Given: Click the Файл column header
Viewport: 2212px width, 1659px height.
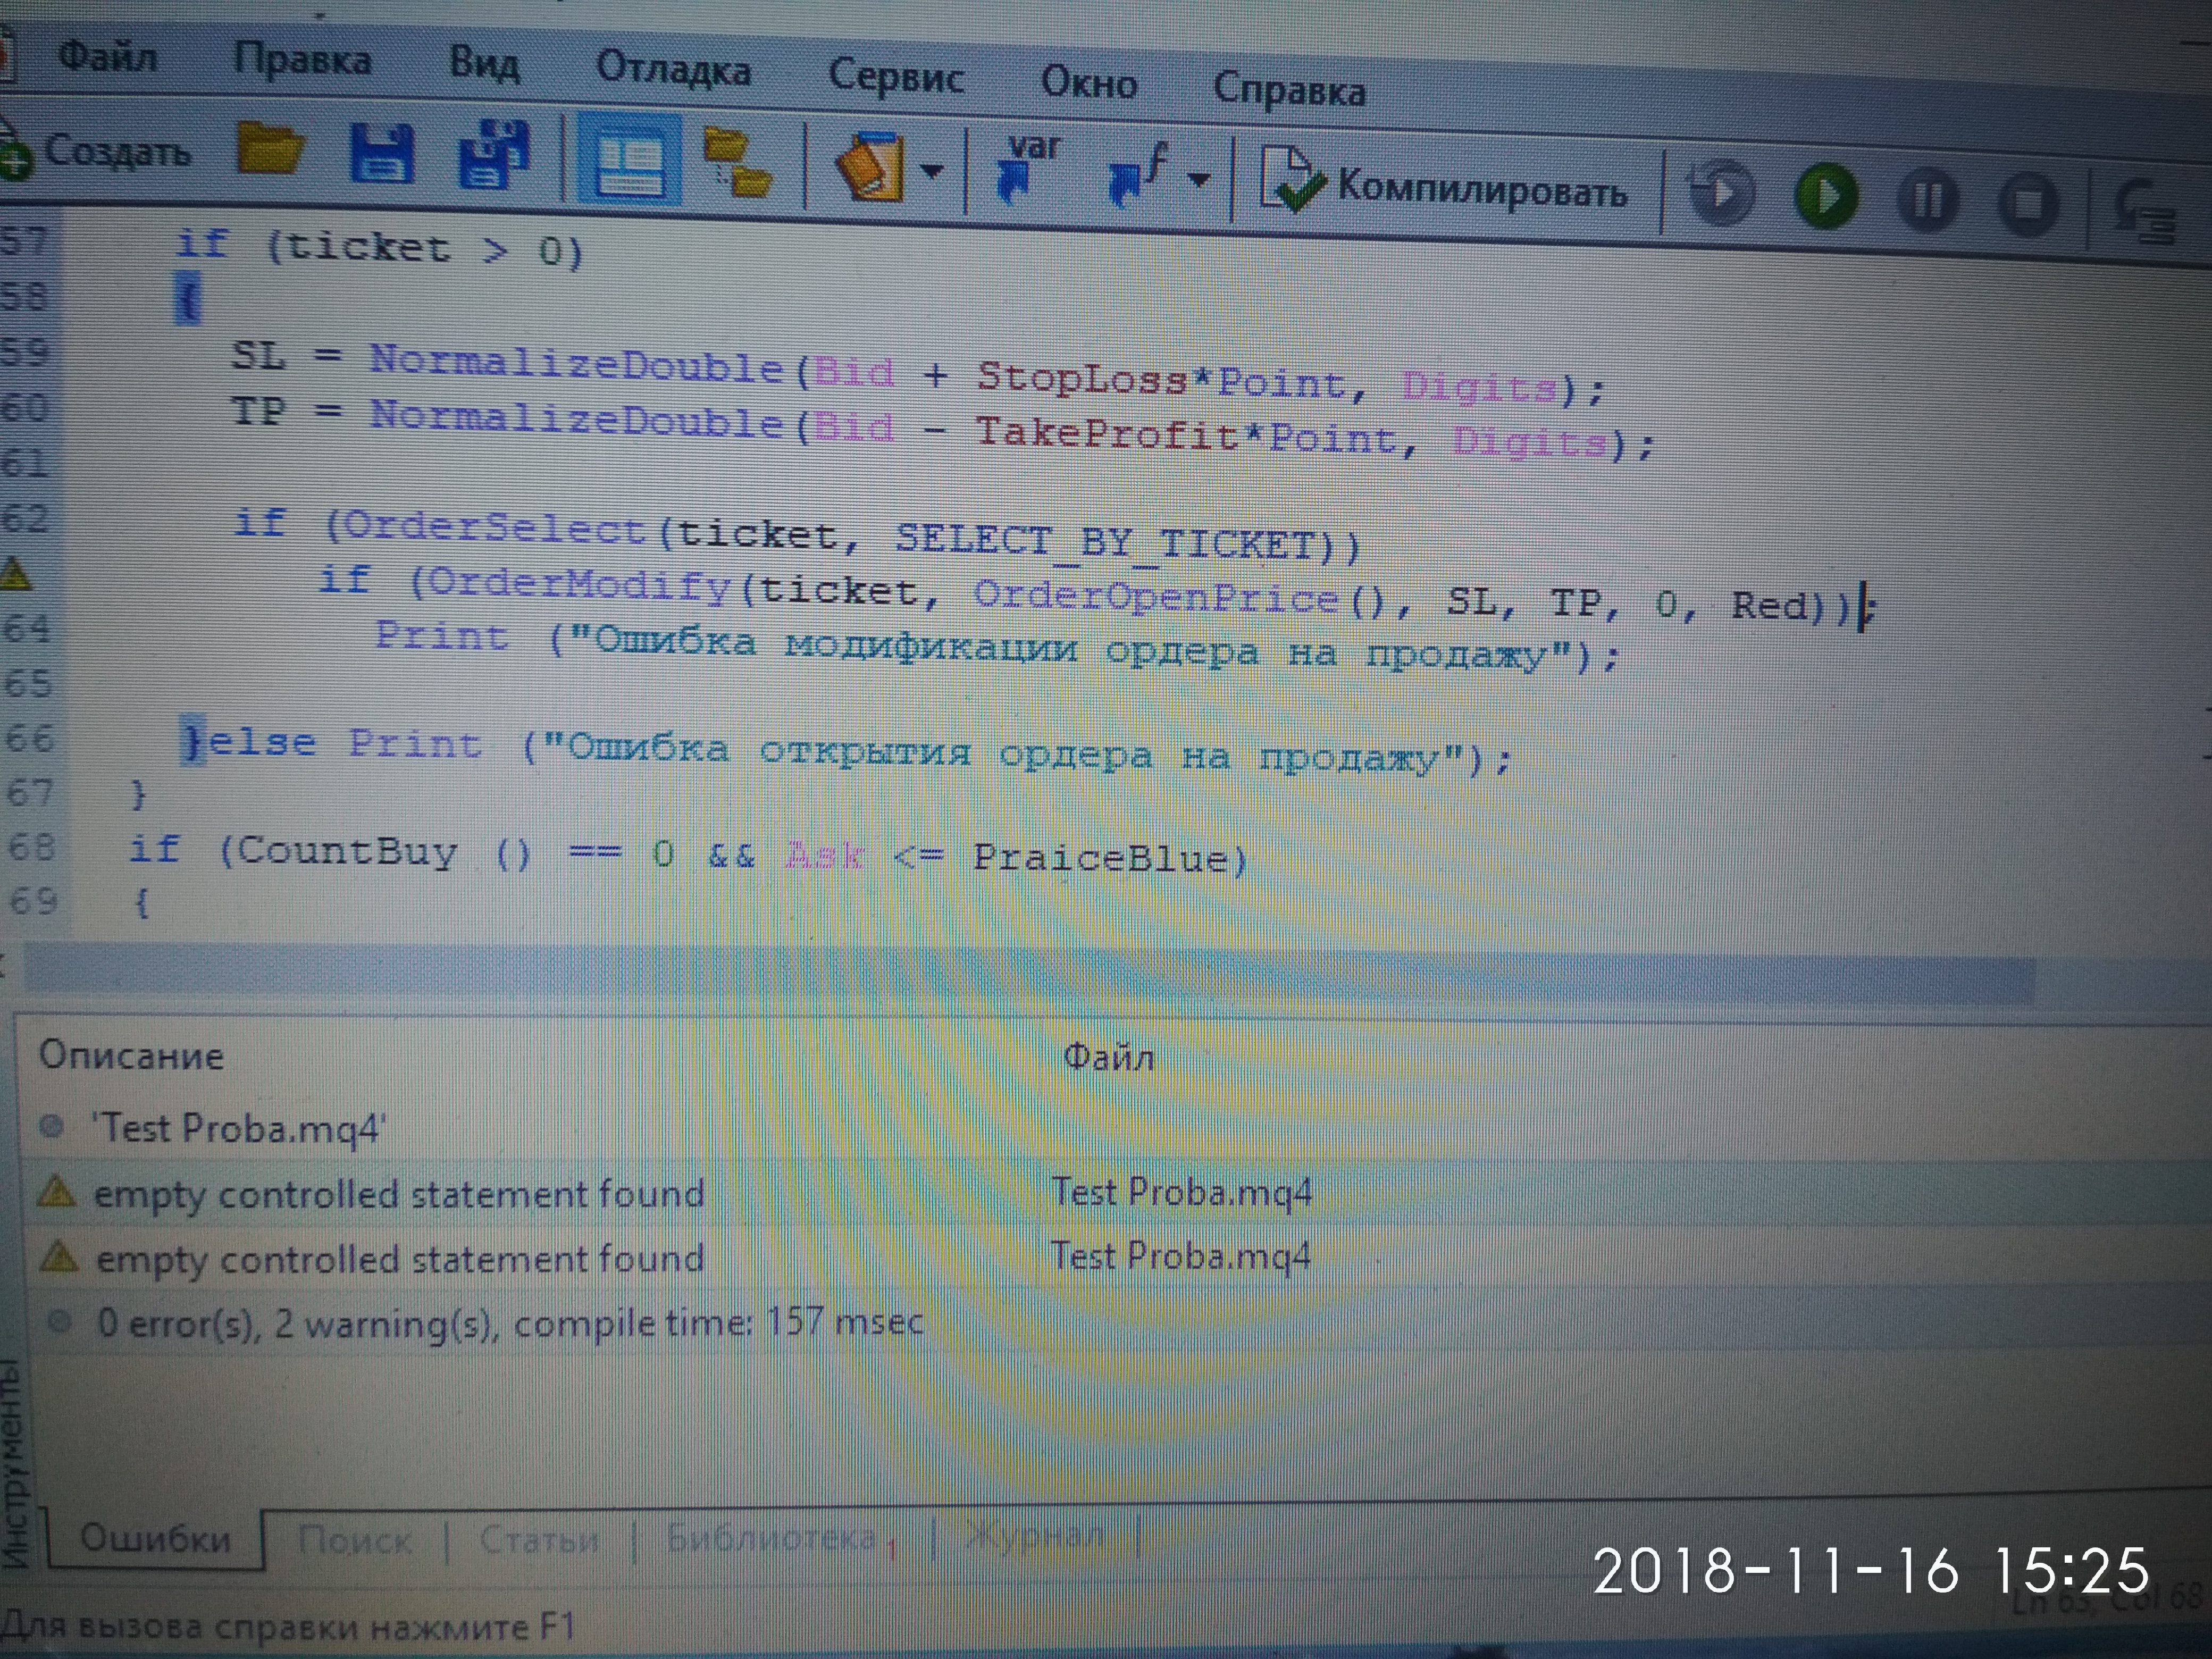Looking at the screenshot, I should 1108,1057.
